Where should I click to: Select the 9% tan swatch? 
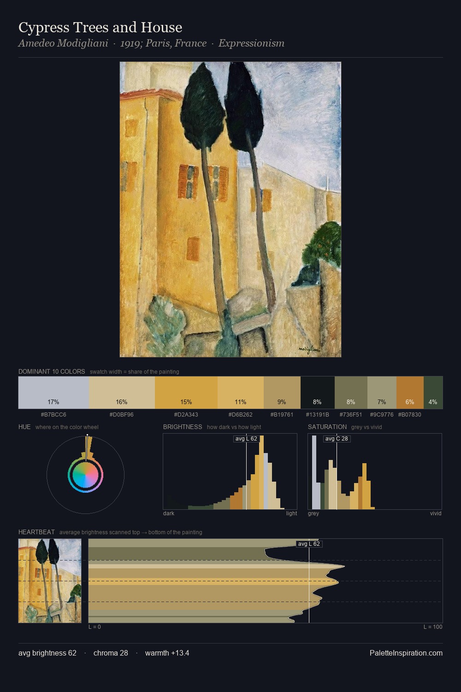point(282,393)
